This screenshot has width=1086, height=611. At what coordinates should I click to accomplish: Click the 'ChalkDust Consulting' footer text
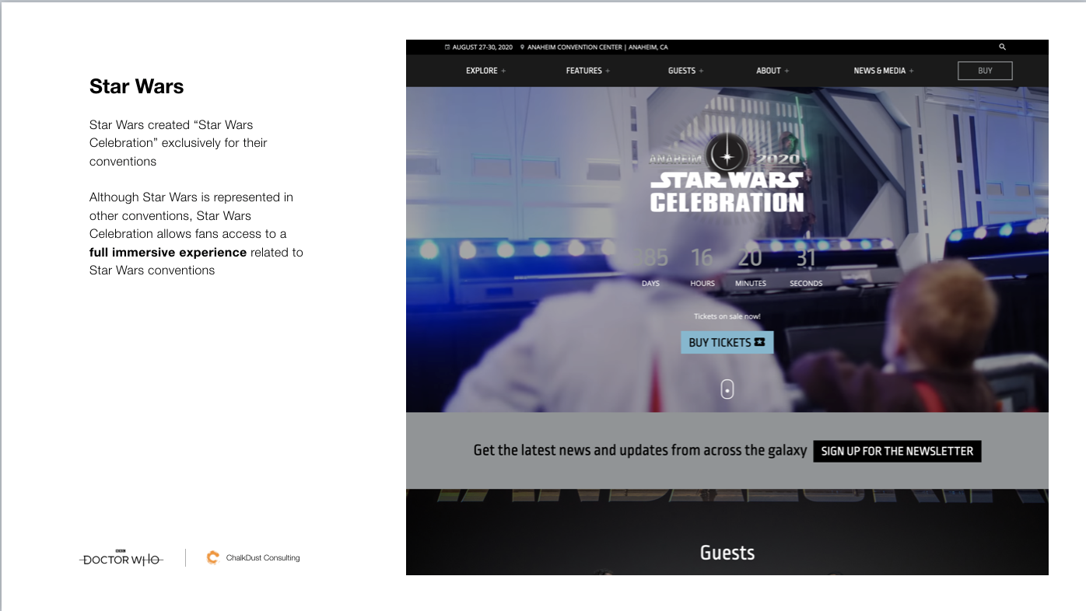point(263,558)
